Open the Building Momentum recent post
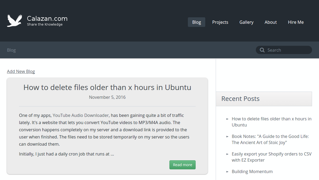 (x=252, y=171)
